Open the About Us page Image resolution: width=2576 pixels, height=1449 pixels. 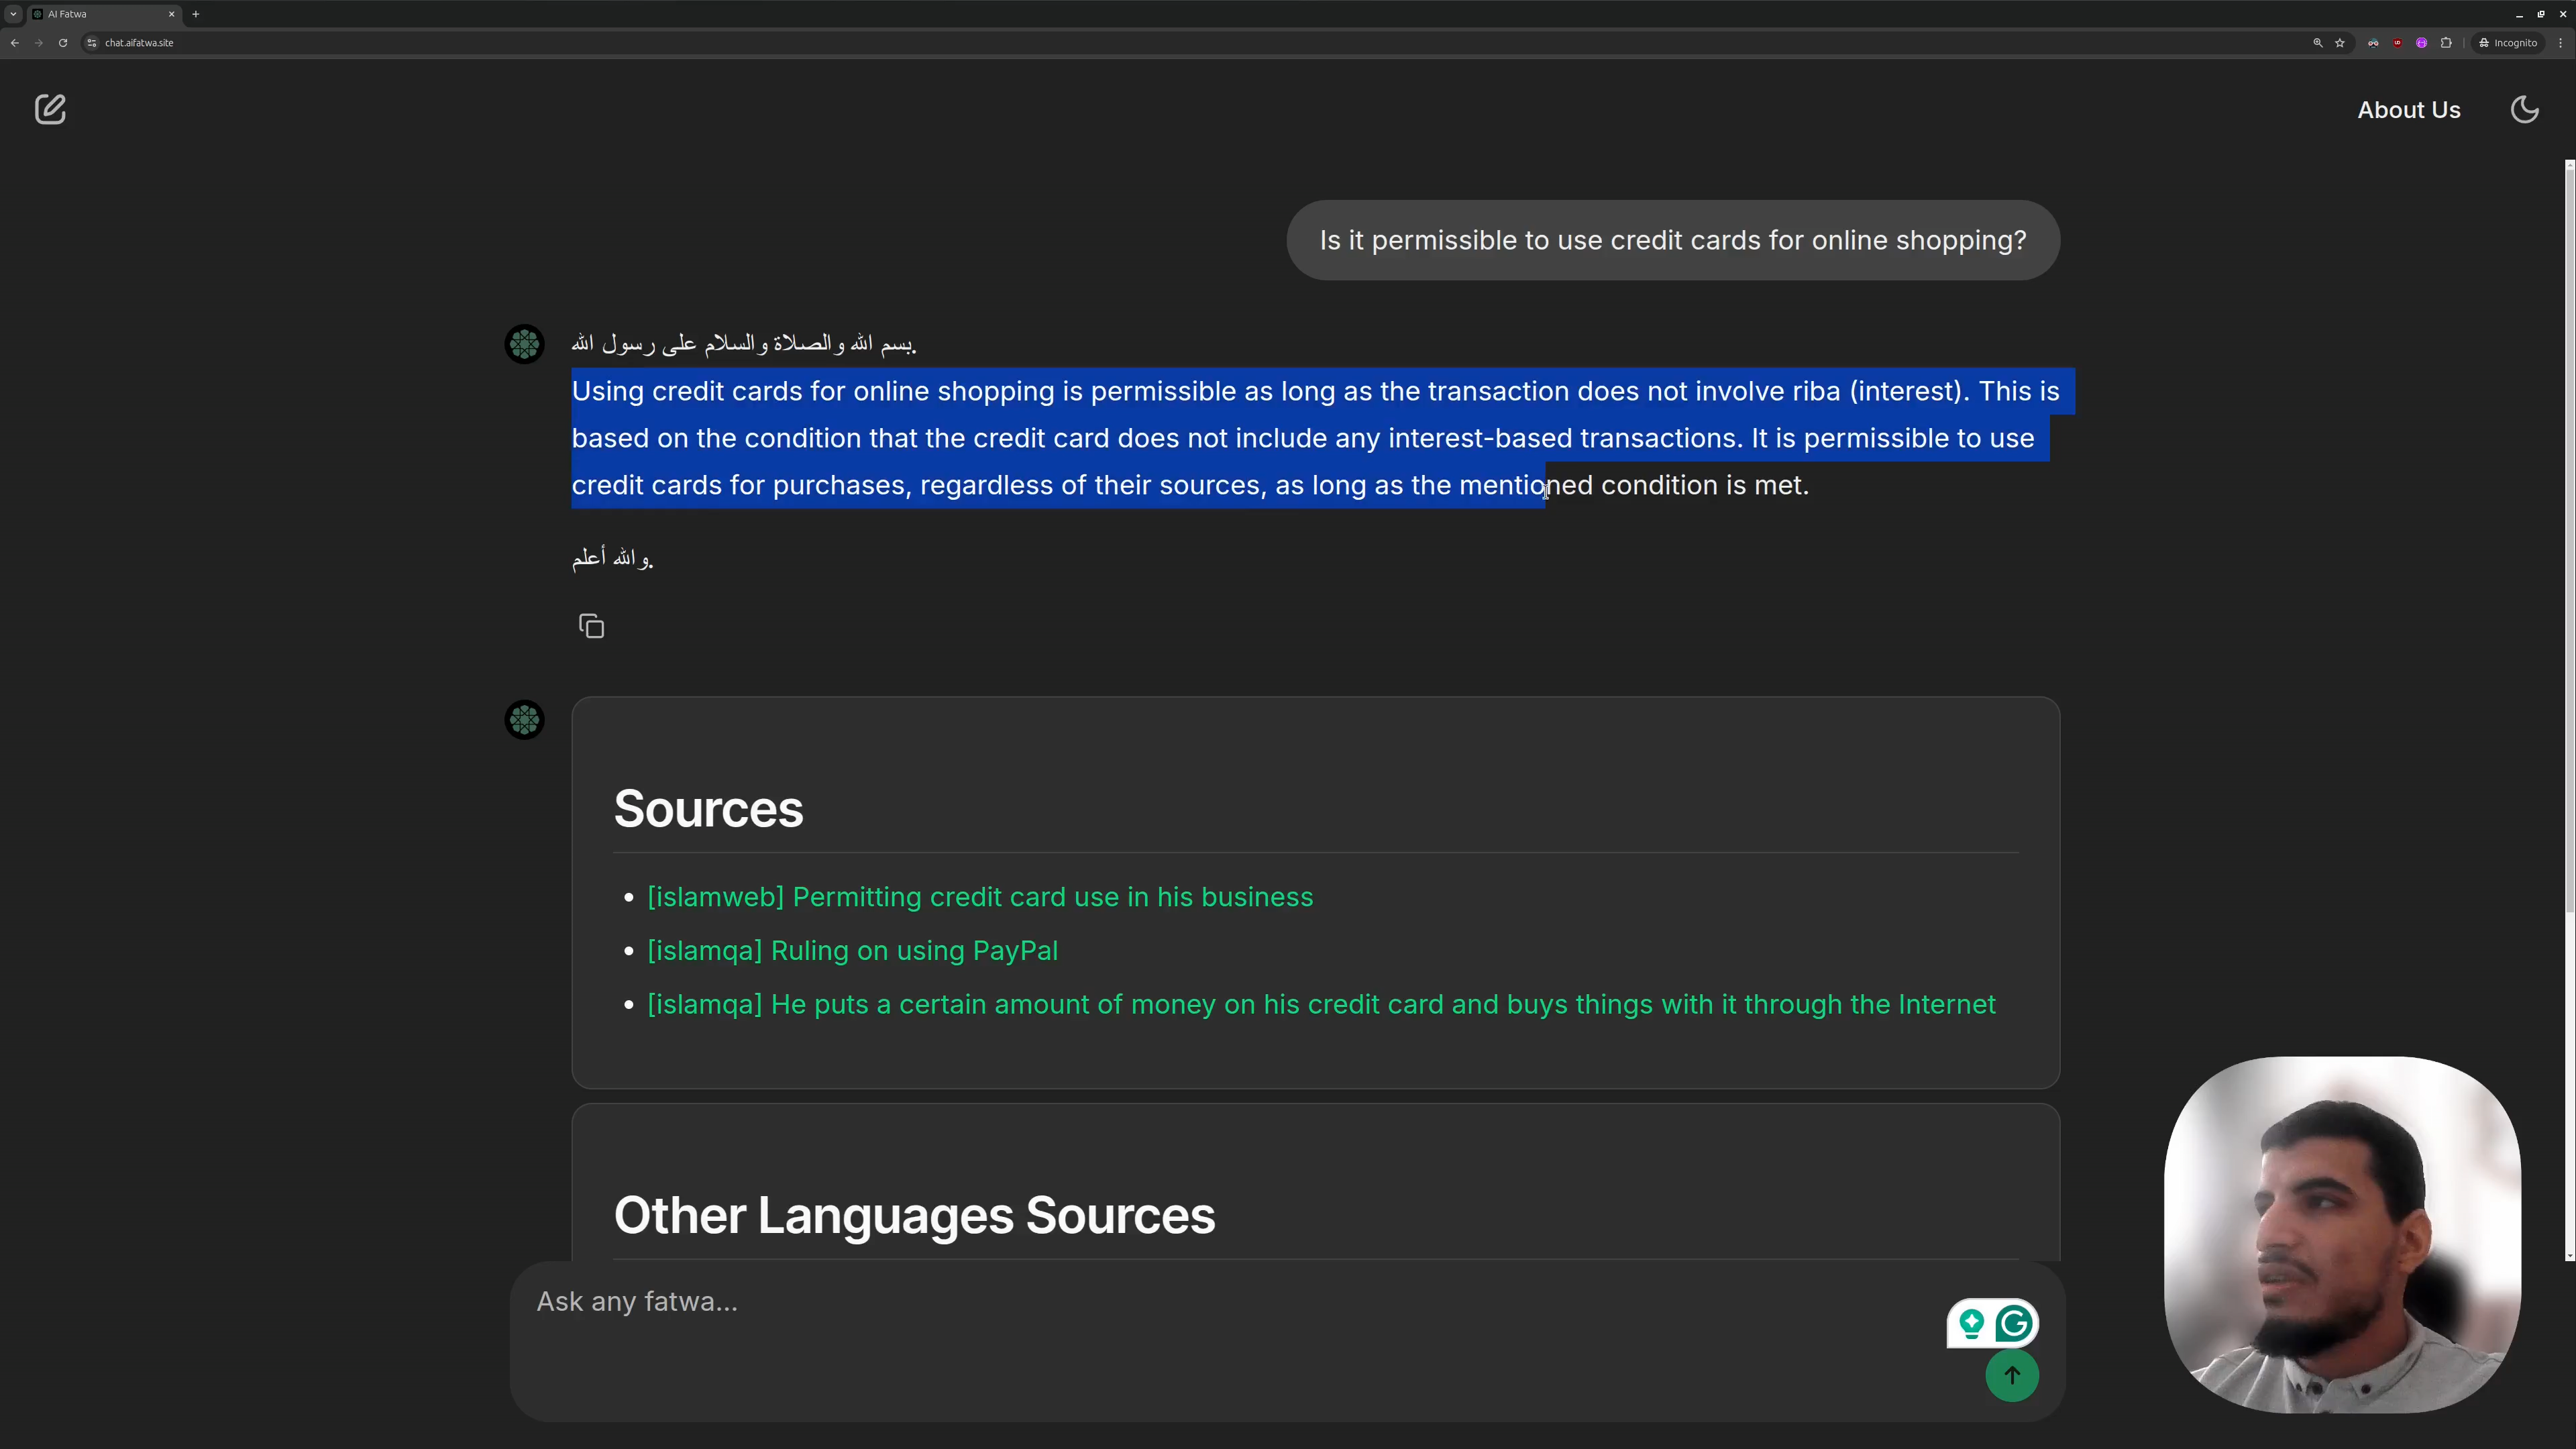2408,110
